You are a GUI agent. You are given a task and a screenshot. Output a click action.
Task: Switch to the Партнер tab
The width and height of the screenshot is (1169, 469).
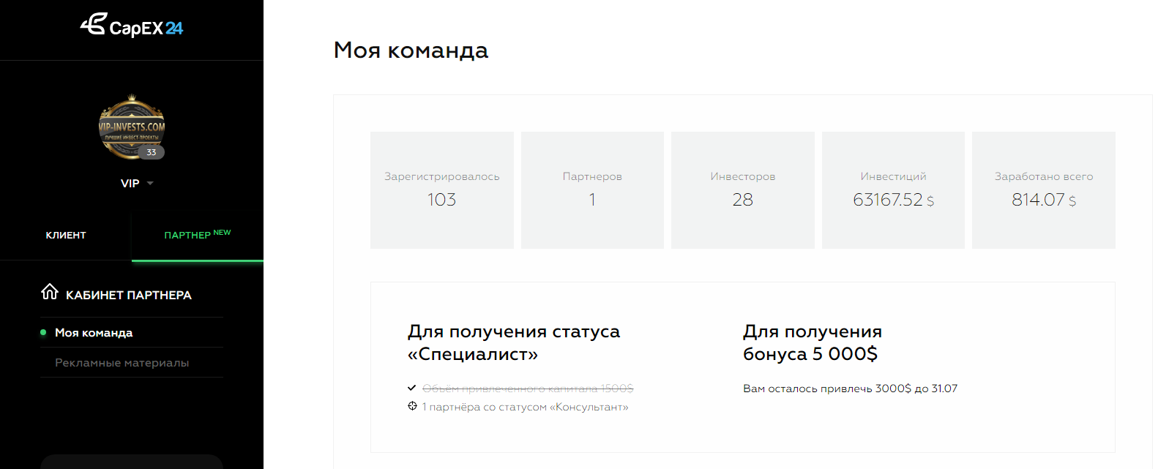click(187, 235)
